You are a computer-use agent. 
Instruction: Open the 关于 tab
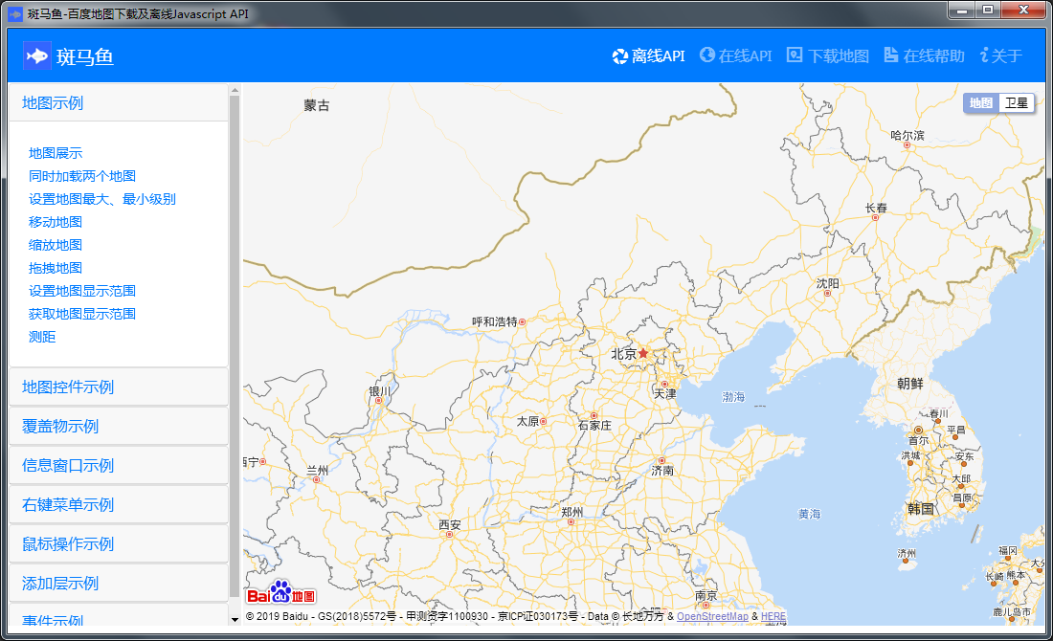1000,55
